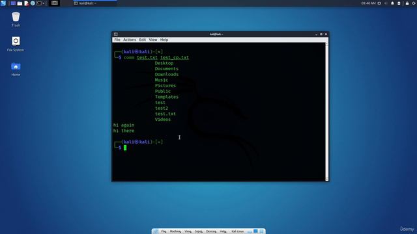Open the session logout icon

tap(414, 3)
